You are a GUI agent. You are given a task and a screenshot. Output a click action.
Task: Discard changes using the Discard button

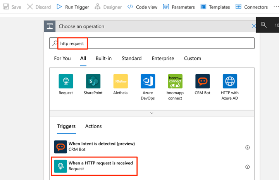coord(39,7)
